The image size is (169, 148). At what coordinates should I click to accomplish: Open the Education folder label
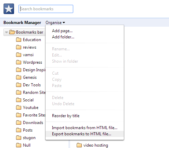coord(32,40)
